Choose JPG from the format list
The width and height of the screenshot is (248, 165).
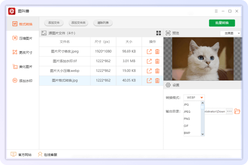coord(192,105)
